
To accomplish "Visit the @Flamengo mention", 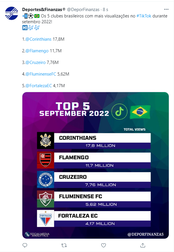I will (37, 51).
